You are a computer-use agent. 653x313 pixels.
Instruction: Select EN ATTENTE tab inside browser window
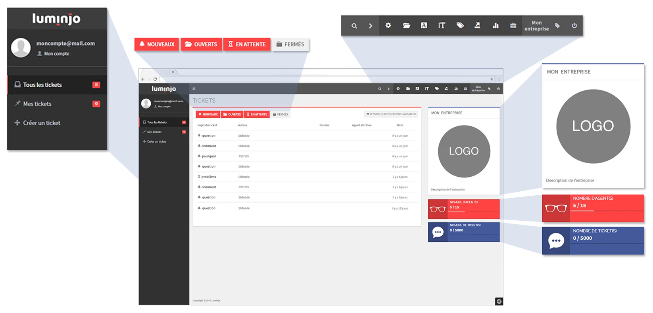pos(257,114)
